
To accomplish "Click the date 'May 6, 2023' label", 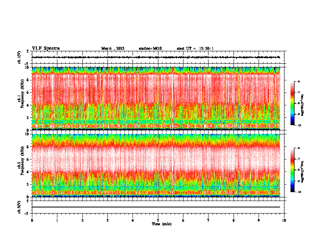I will coord(113,48).
